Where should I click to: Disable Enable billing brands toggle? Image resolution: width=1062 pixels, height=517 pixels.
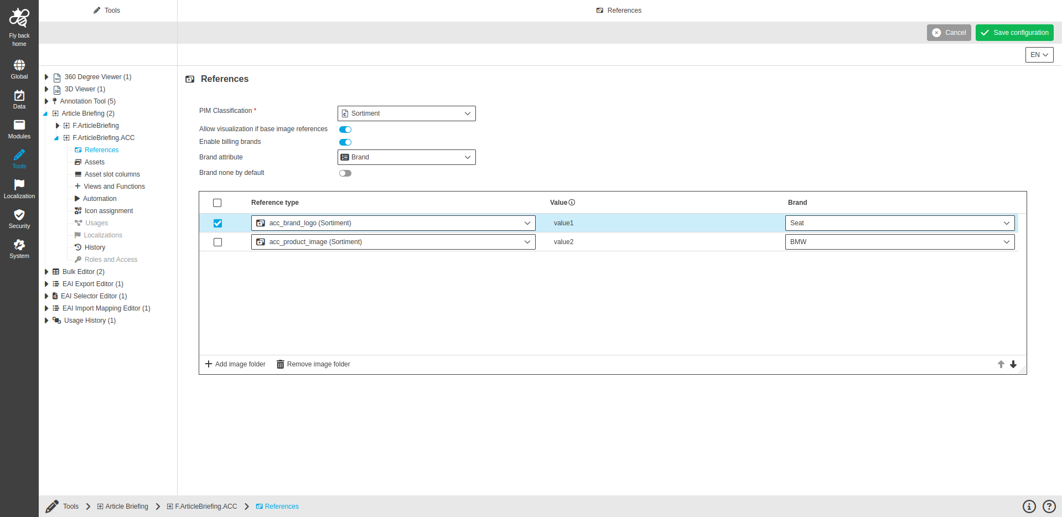point(345,142)
